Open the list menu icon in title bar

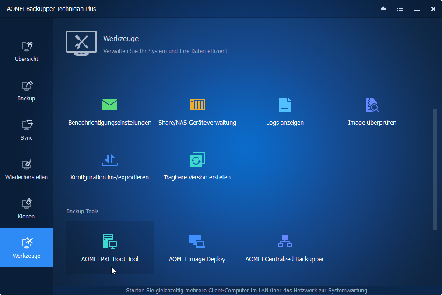pyautogui.click(x=400, y=9)
